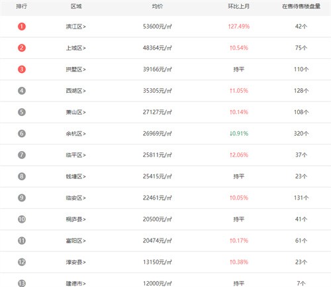Click the 在售待售楼盘量 column header
Image resolution: width=331 pixels, height=287 pixels.
301,7
